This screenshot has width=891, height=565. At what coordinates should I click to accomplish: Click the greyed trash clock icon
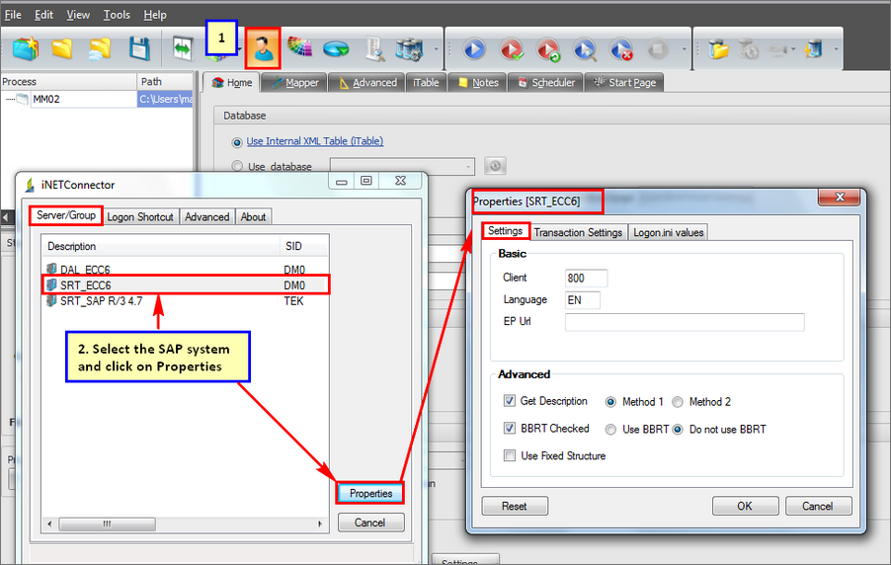[749, 49]
